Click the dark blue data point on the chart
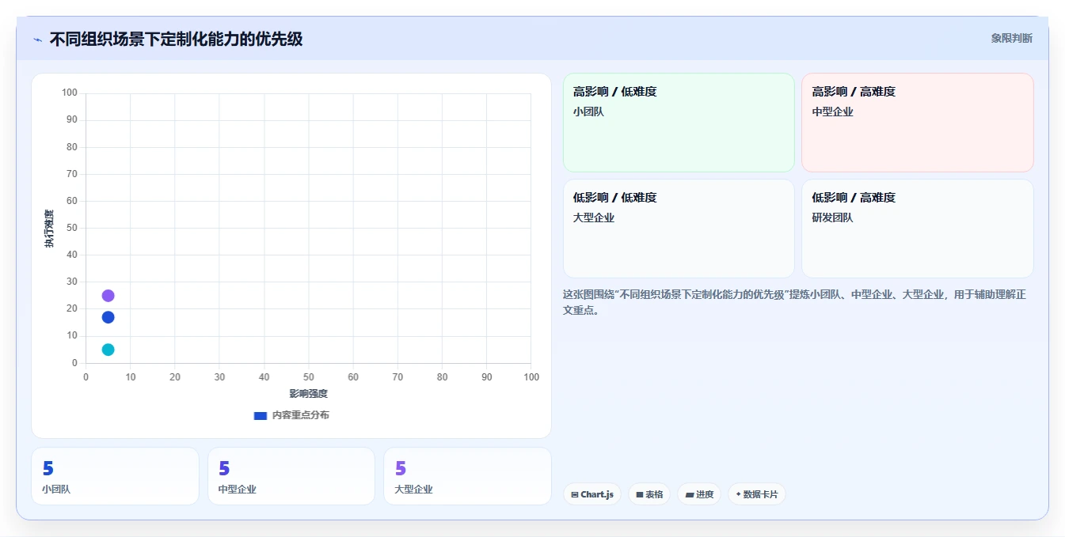 [108, 317]
